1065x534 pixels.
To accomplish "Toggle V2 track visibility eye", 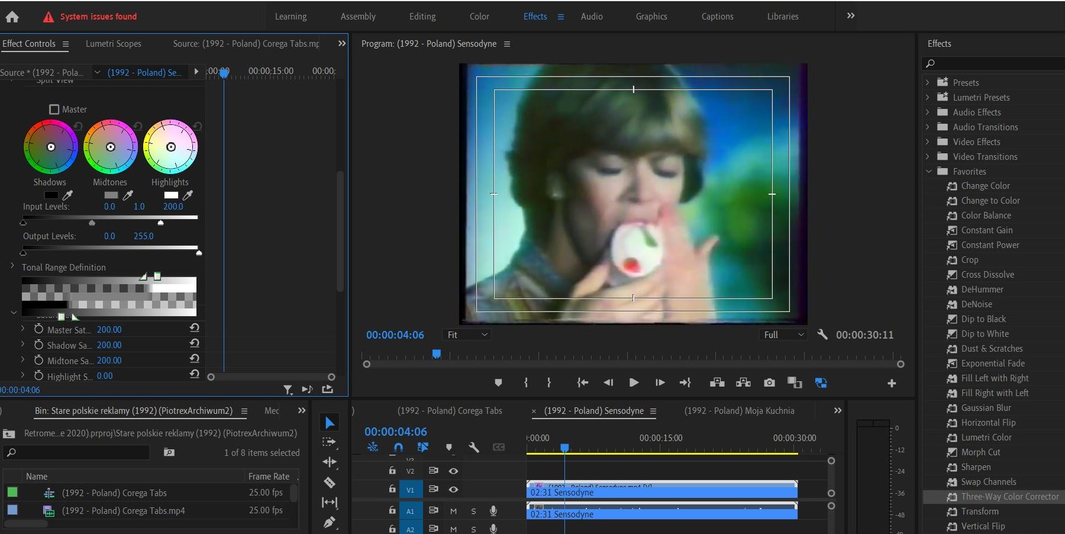I will pyautogui.click(x=453, y=471).
